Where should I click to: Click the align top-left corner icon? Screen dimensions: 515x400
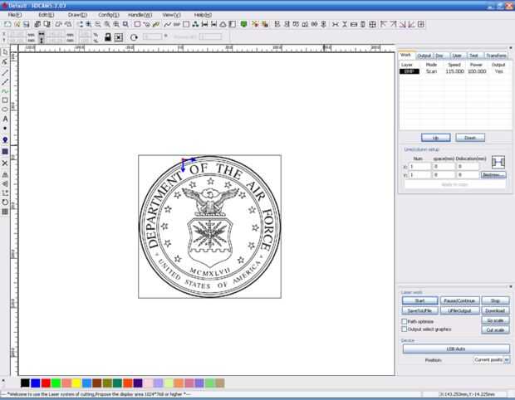pos(384,24)
